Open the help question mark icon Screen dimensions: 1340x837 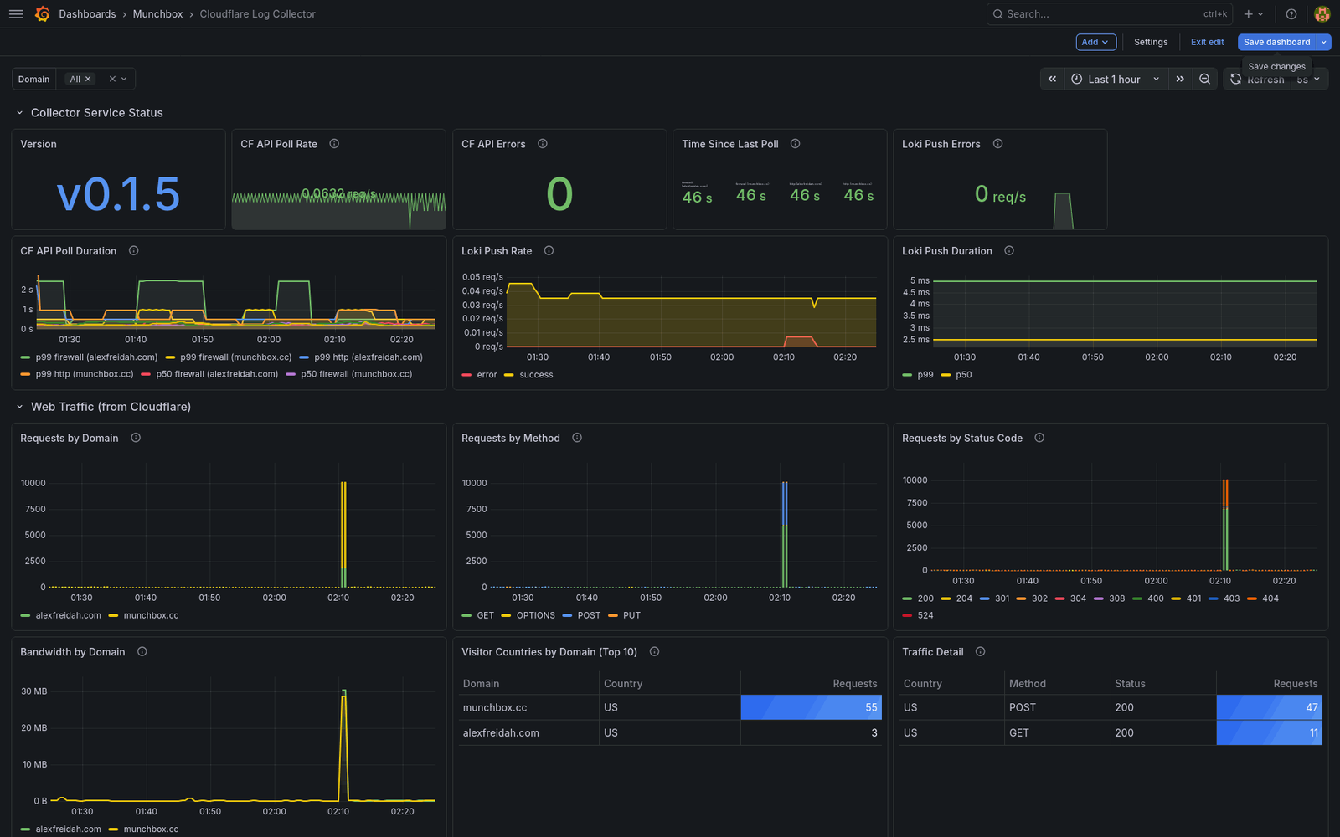pos(1291,14)
